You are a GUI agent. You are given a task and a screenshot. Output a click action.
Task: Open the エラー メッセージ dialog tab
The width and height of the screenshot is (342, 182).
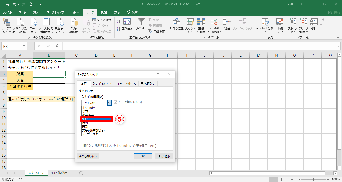(127, 84)
